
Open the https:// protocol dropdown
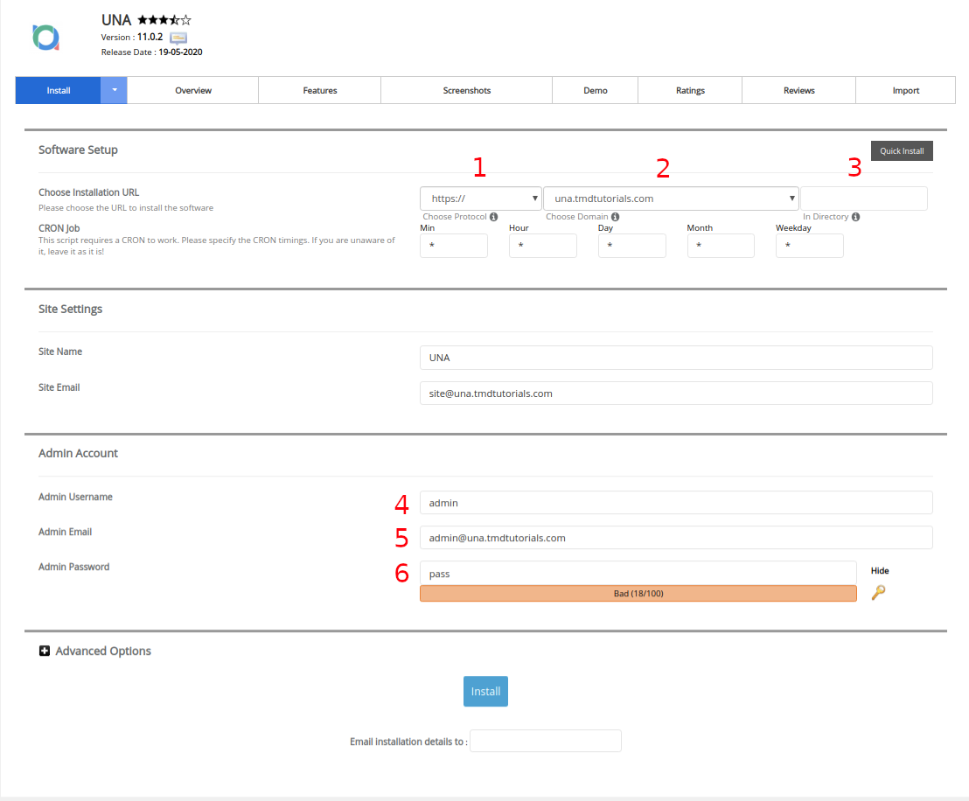481,199
